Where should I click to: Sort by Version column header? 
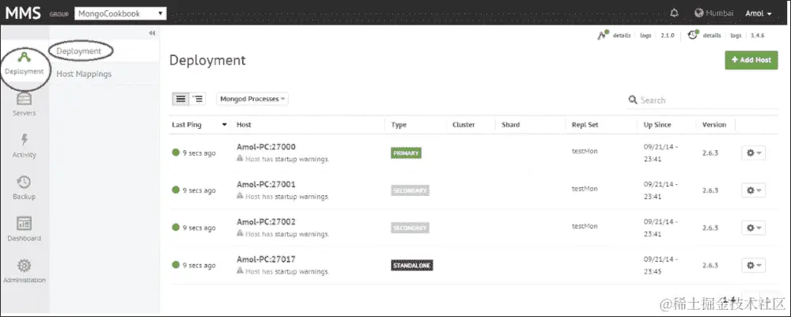pos(713,124)
